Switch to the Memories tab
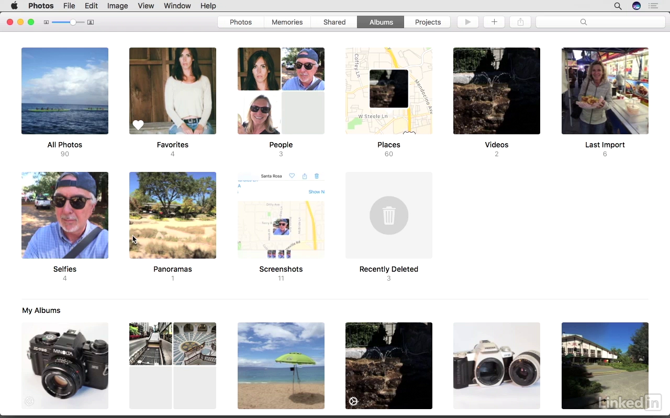Viewport: 670px width, 418px height. [287, 22]
